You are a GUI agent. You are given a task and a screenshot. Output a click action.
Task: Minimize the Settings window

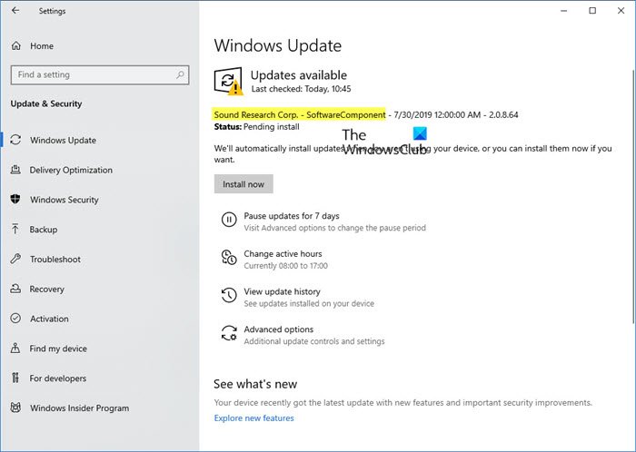(x=564, y=11)
